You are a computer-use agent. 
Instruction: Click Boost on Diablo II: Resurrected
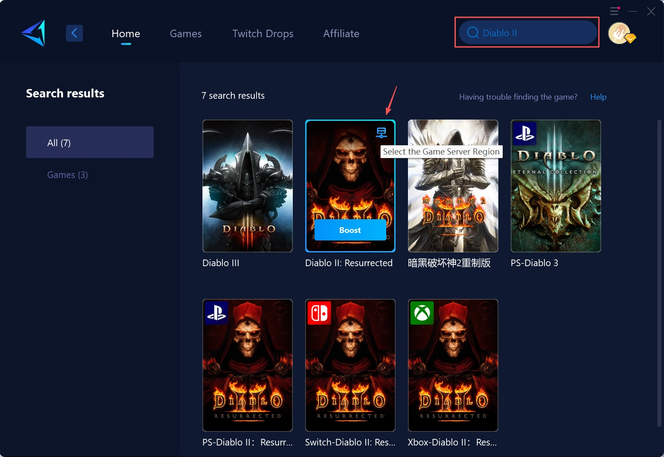click(x=350, y=230)
